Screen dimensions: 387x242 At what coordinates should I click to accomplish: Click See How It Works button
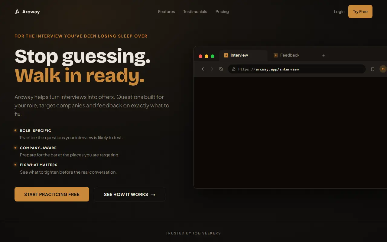coord(130,194)
